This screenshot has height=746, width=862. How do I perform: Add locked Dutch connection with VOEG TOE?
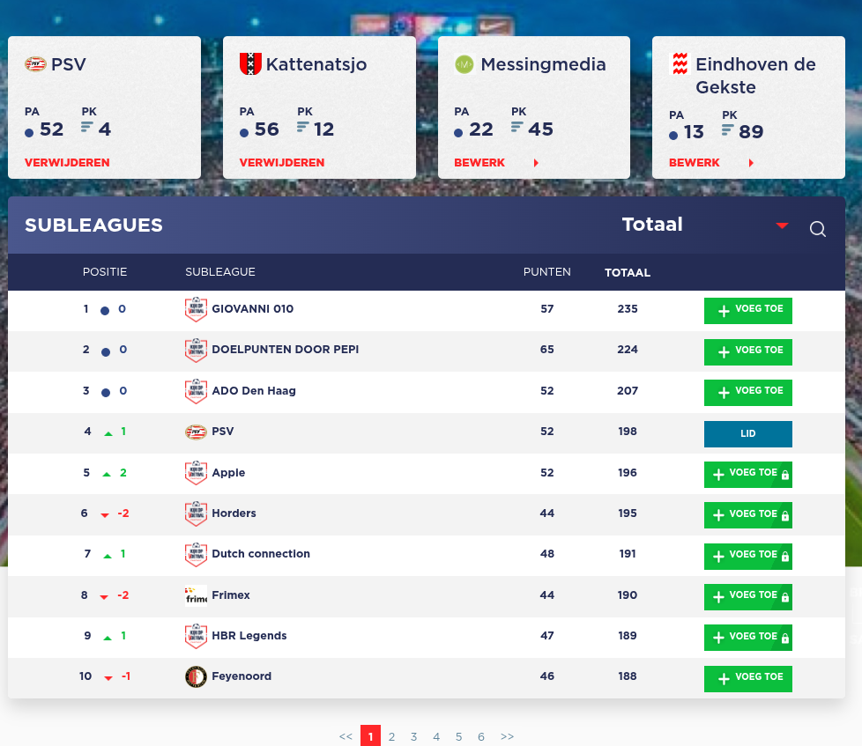748,557
